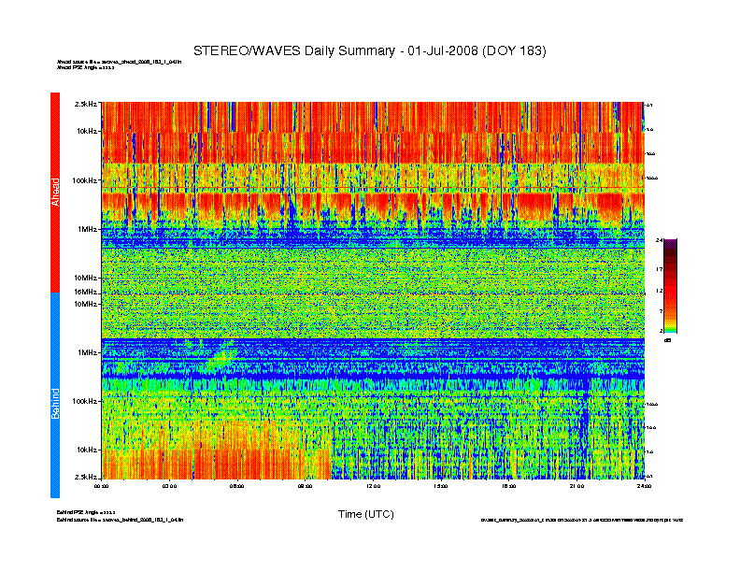Click the 10kHz label on the Ahead axis
Image resolution: width=740 pixels, height=572 pixels.
click(87, 131)
